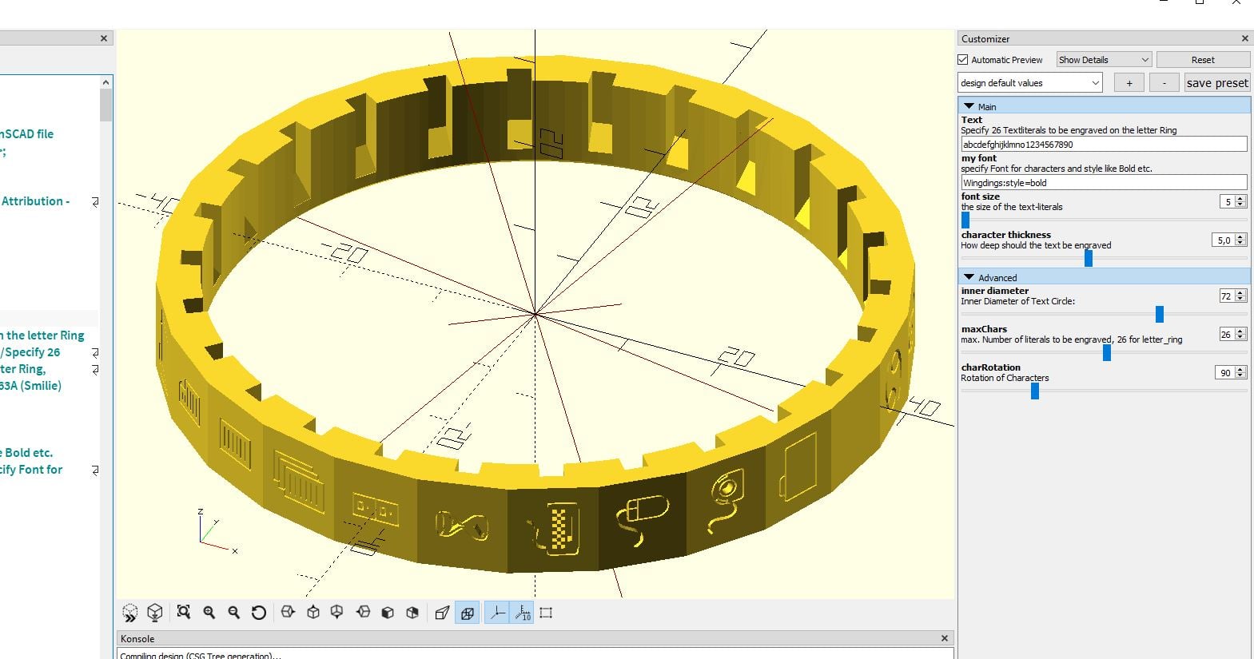Image resolution: width=1254 pixels, height=659 pixels.
Task: Collapse the Main section
Action: 969,106
